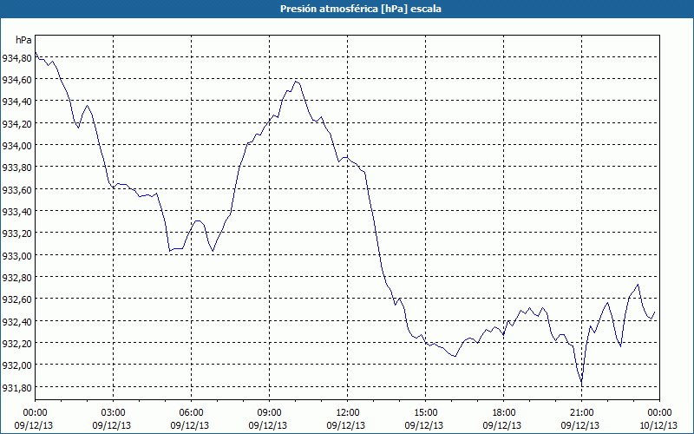
Task: Click the 933,20 axis value
Action: (16, 233)
